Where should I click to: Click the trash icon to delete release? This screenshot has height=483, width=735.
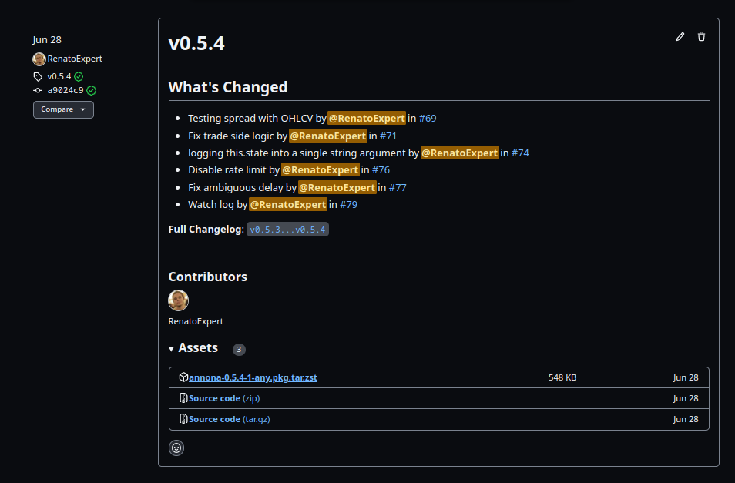pos(701,36)
